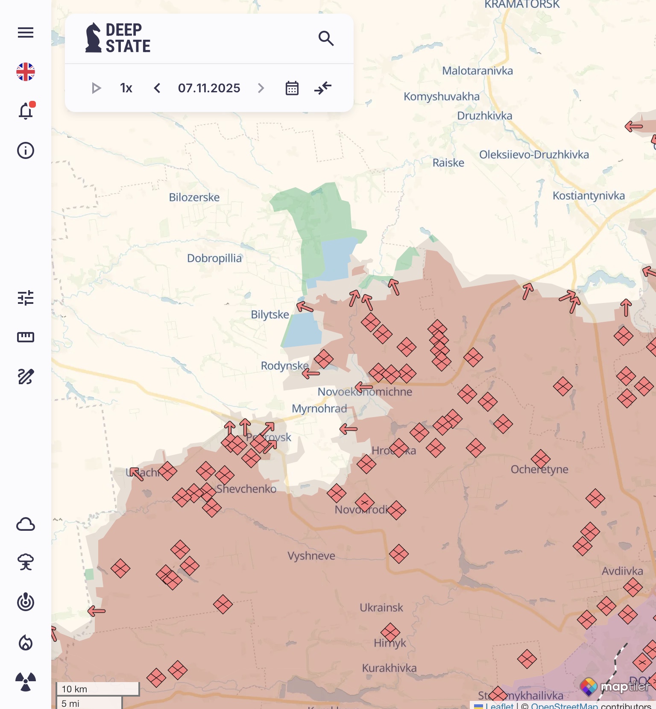Toggle the weather cloud layer
Screen dimensions: 656x709
click(26, 524)
